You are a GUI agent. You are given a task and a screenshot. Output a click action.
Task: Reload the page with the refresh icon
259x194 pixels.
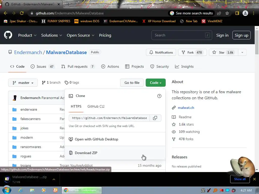[x=22, y=13]
